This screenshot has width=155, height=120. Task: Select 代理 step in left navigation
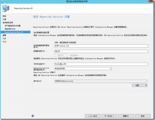(x=4, y=19)
